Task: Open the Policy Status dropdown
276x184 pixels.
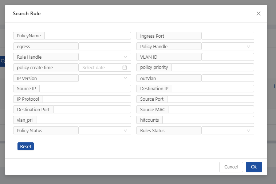Action: click(105, 130)
